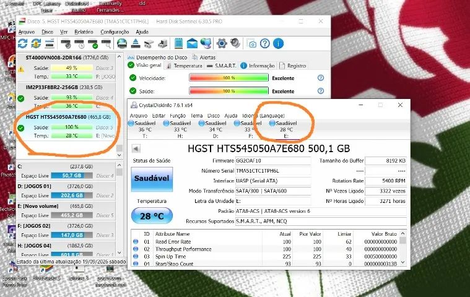
Task: Switch to the Registro tab
Action: click(x=293, y=66)
